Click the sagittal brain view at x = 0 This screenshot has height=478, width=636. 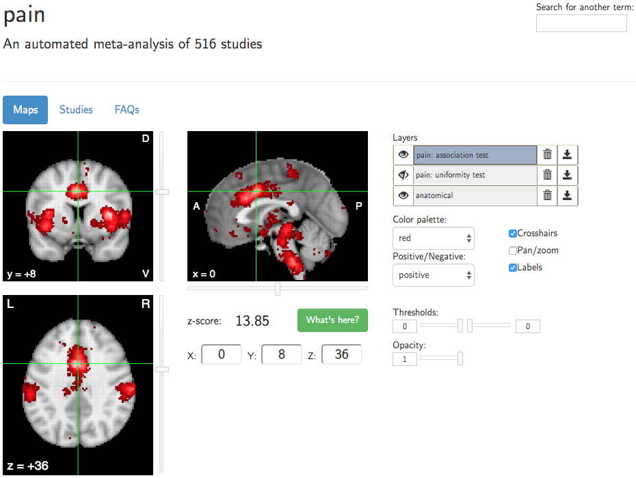point(278,206)
